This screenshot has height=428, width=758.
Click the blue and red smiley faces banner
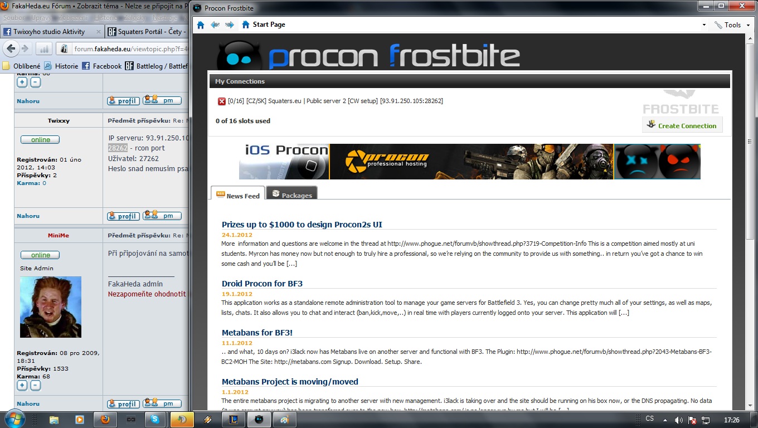[657, 162]
